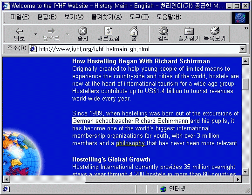This screenshot has height=195, width=252.
Task: Expand the Back button history dropdown arrow
Action: click(x=35, y=34)
